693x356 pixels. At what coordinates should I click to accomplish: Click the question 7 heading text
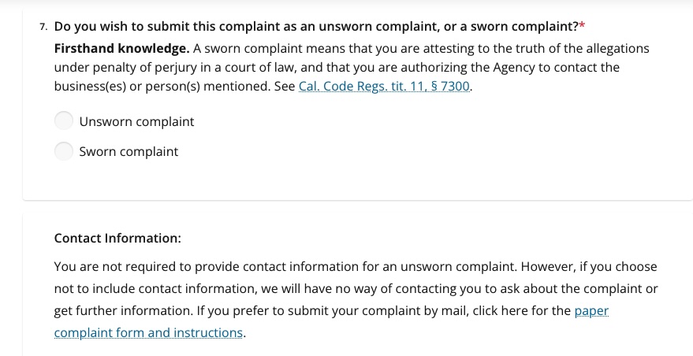[x=315, y=26]
